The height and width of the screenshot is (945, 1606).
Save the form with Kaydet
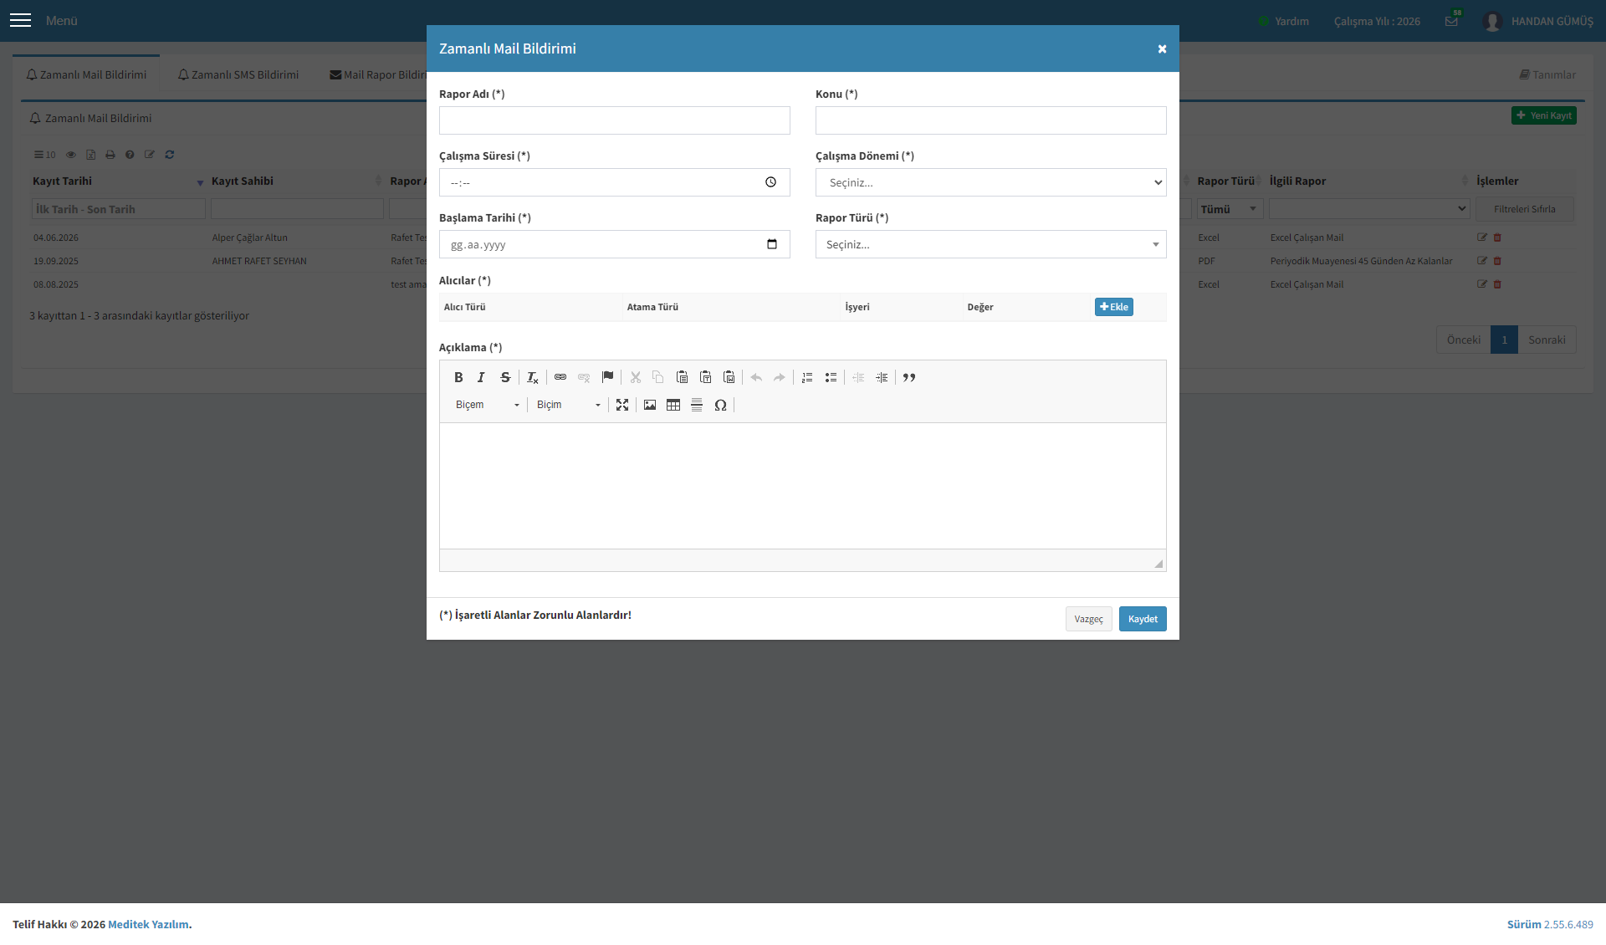(x=1143, y=619)
